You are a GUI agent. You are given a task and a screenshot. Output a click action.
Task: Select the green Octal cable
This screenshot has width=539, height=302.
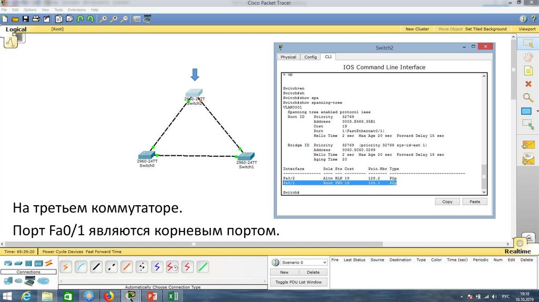pos(203,267)
